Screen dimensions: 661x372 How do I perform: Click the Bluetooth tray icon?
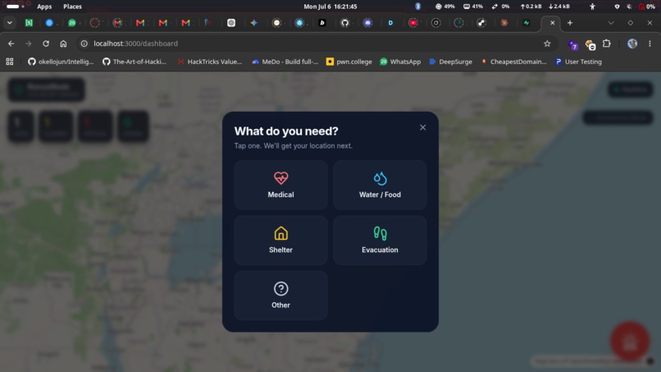point(417,7)
